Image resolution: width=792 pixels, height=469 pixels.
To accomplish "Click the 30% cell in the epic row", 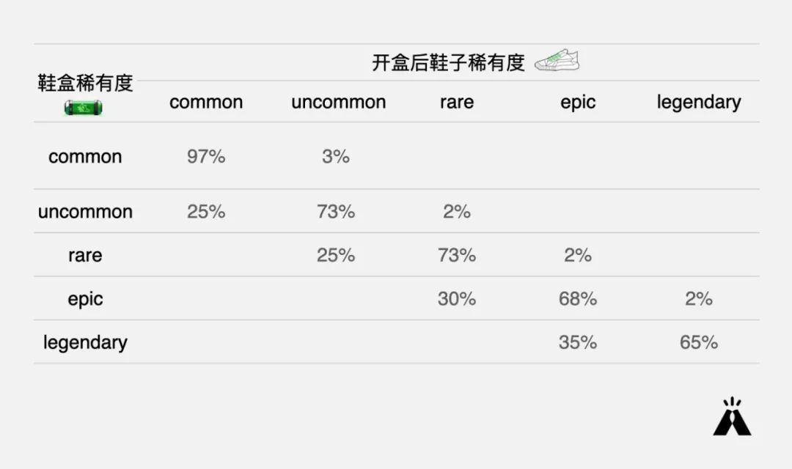I will tap(457, 299).
